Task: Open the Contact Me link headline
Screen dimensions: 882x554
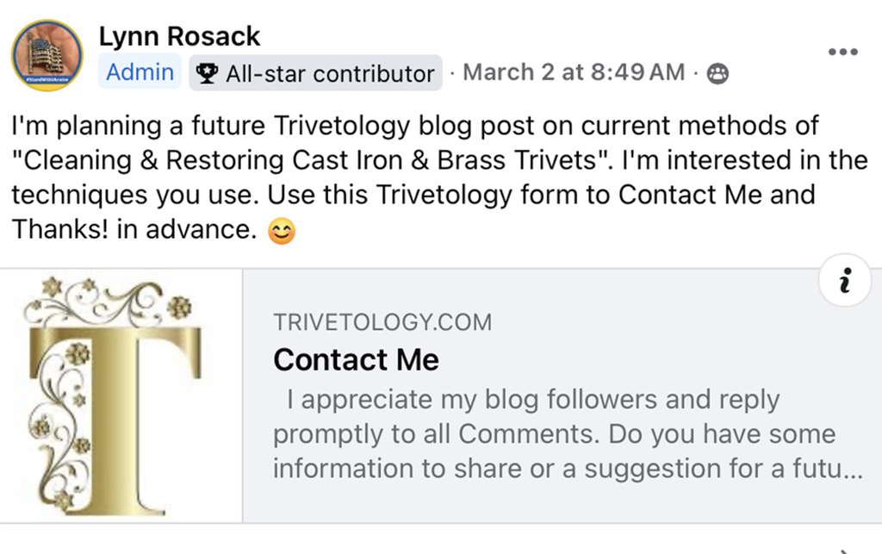Action: pyautogui.click(x=356, y=359)
